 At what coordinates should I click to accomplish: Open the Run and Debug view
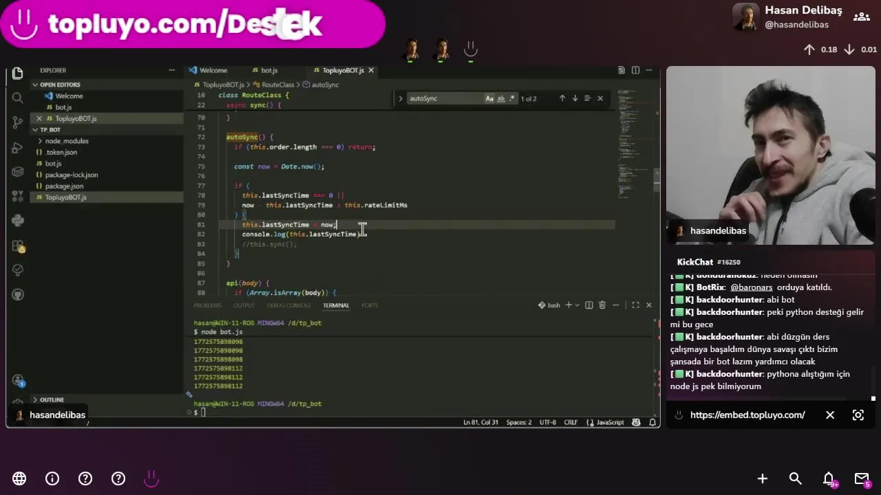[x=18, y=147]
